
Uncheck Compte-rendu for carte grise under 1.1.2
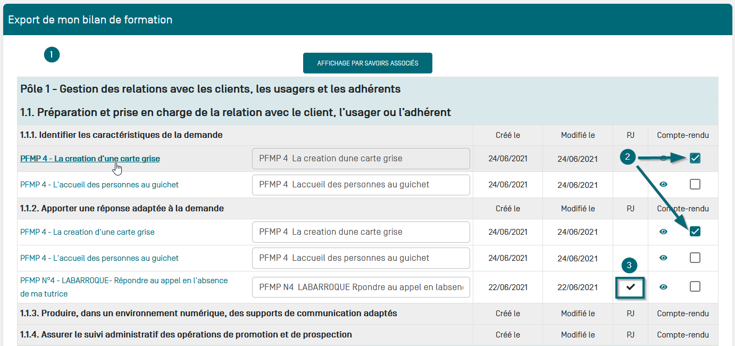click(x=695, y=232)
